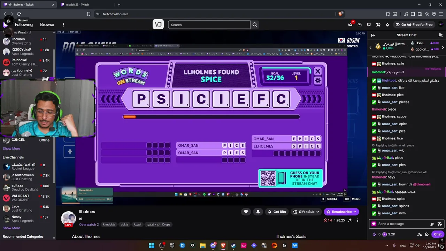Follow heart button under the stream
This screenshot has height=251, width=446.
[246, 212]
